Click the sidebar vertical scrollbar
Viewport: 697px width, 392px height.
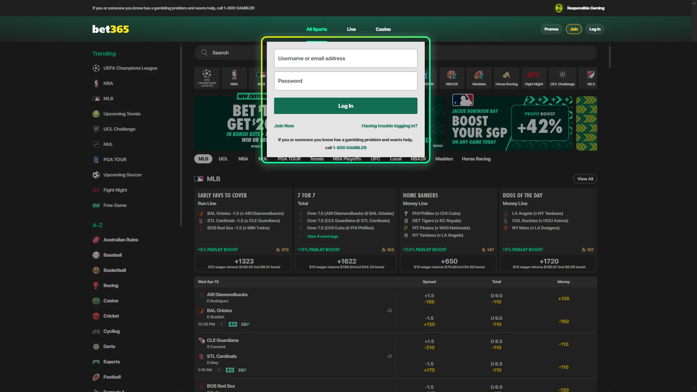(181, 136)
